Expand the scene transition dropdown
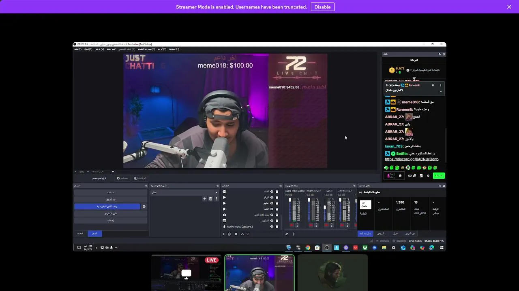519x291 pixels. click(x=217, y=192)
